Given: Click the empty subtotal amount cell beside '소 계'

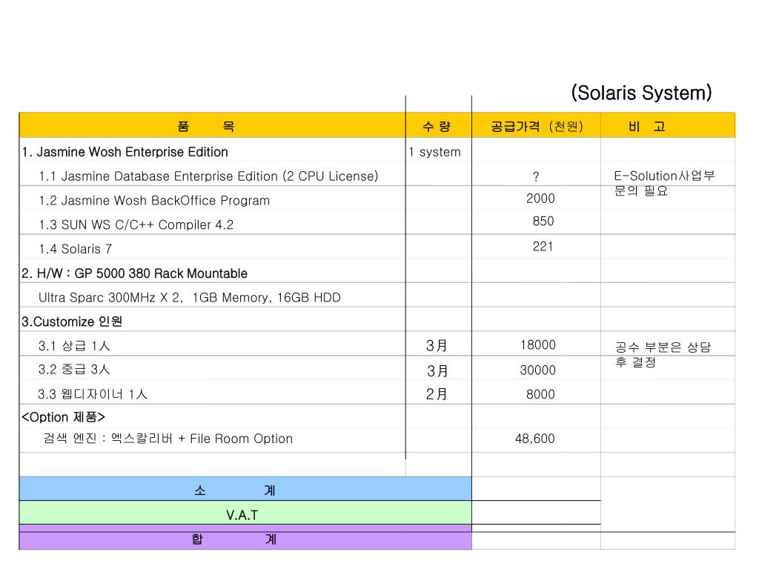Looking at the screenshot, I should click(537, 489).
